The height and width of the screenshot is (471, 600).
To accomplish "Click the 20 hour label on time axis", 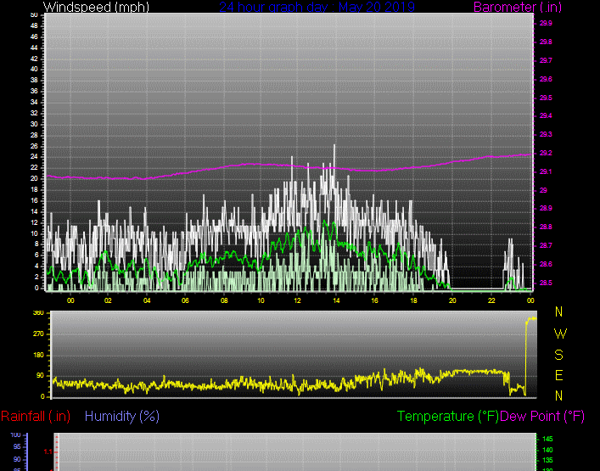I will 452,300.
